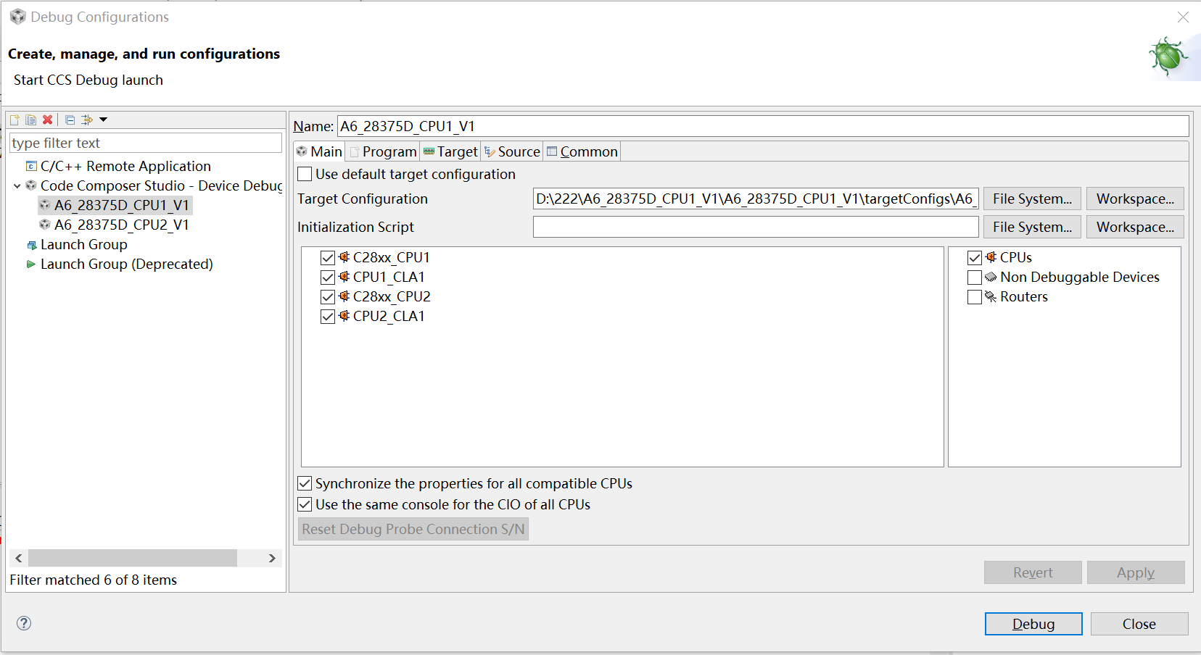Click the type filter text field
Screen dimensions: 1201x655
[x=145, y=143]
